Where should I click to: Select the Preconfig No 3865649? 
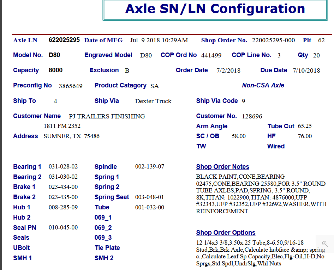coord(71,86)
